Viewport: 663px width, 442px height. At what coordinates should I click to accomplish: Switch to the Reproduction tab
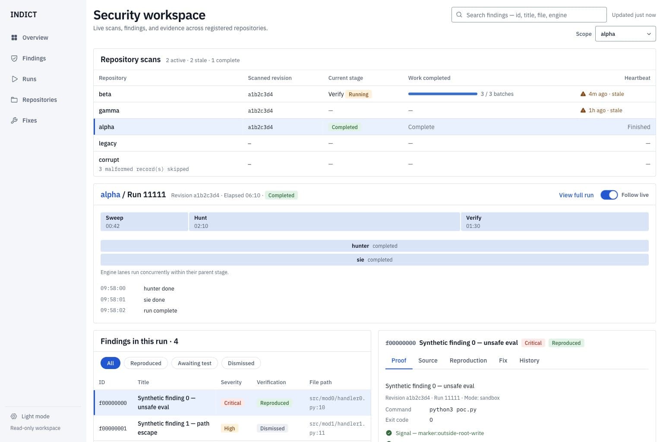[x=468, y=360]
